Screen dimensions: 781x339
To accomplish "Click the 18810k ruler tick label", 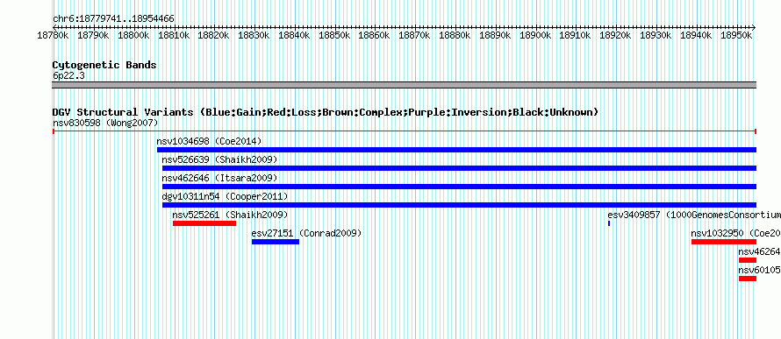I will point(174,36).
